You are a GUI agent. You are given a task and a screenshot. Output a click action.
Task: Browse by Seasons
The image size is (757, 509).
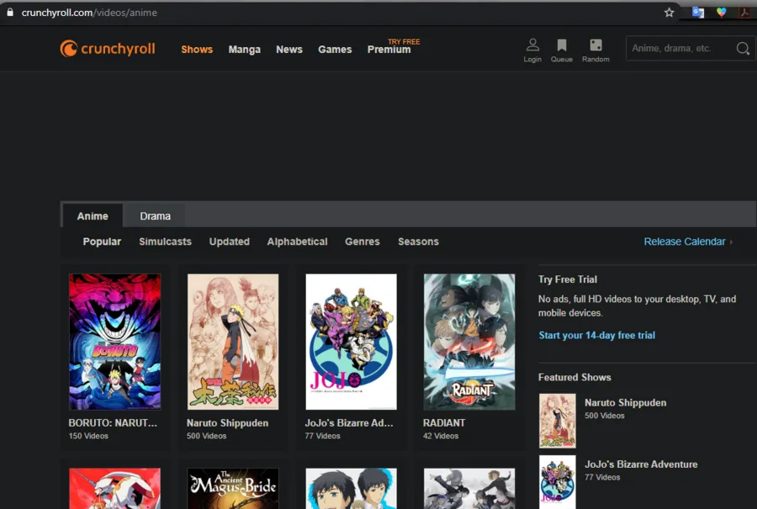tap(418, 241)
